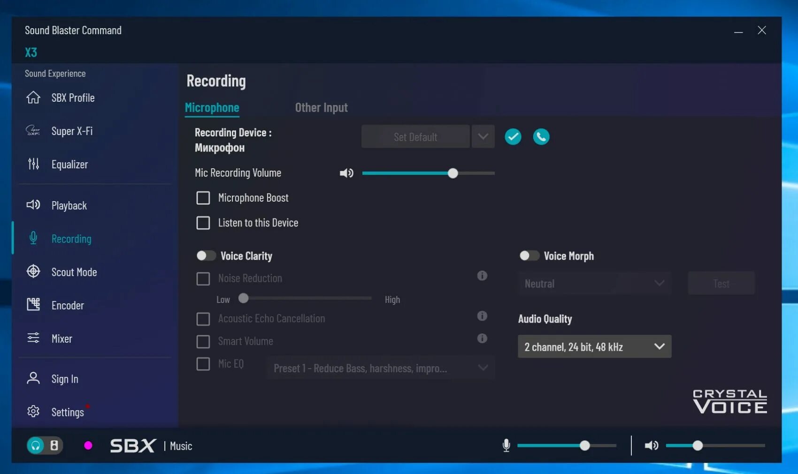The image size is (798, 474).
Task: Open the Super X-Fi logo icon
Action: 33,130
